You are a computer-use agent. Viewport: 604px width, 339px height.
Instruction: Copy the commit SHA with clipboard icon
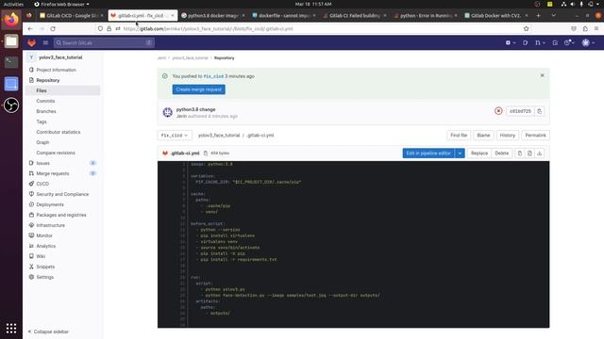pos(539,111)
